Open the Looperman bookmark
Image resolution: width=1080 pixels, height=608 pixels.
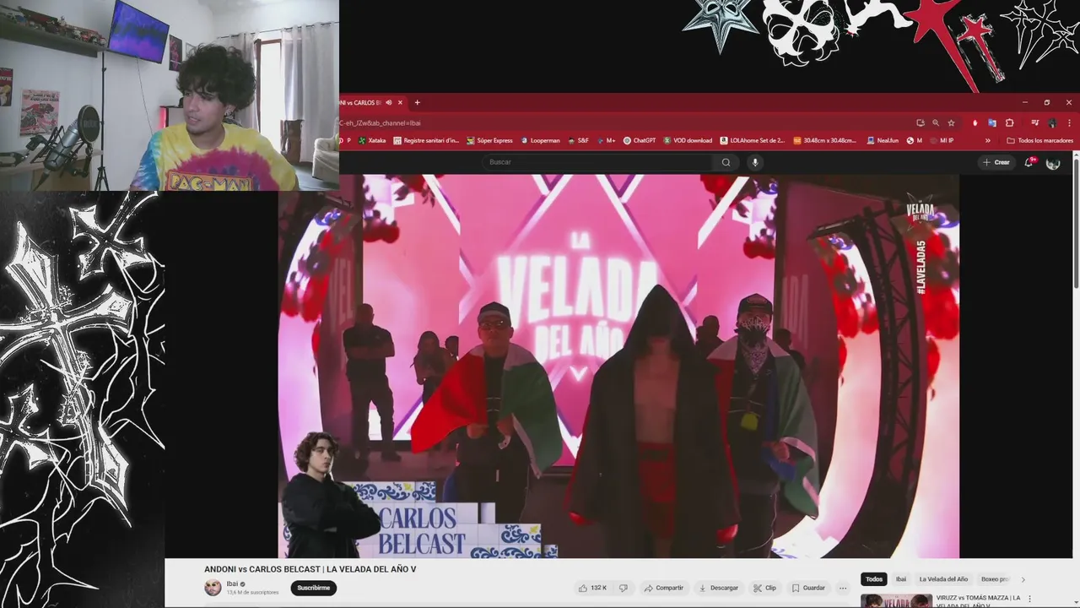(540, 140)
